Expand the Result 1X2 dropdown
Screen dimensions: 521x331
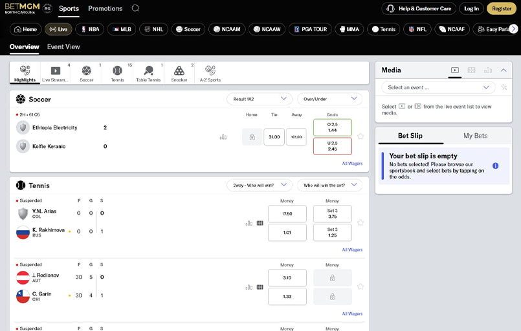click(x=259, y=99)
